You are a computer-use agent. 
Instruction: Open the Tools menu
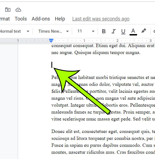21,19
